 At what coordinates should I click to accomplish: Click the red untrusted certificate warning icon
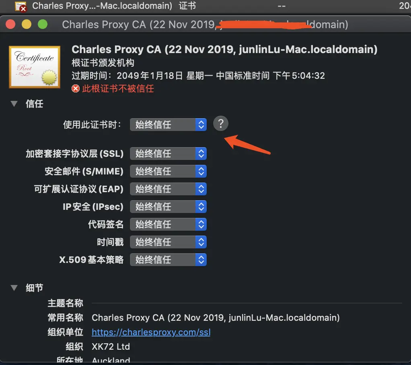coord(76,88)
